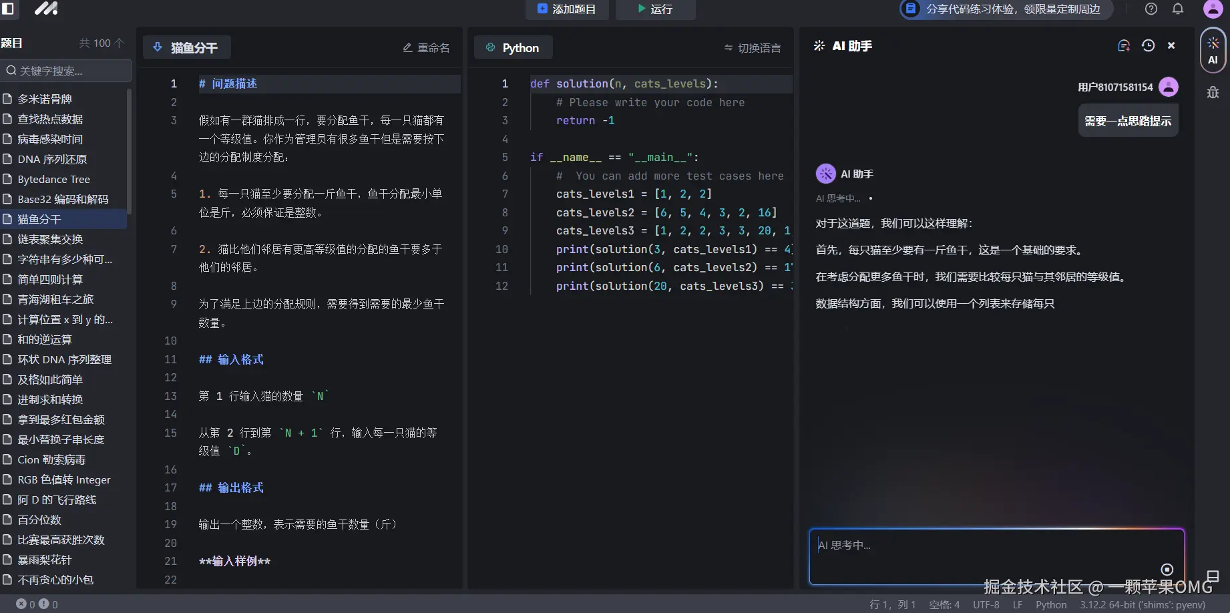Click the send button in AI input box
This screenshot has width=1230, height=613.
(x=1167, y=569)
